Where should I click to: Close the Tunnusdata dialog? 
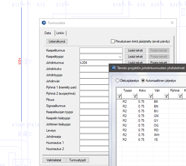[172, 23]
